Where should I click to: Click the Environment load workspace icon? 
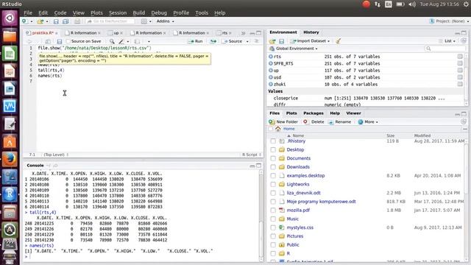click(x=272, y=41)
